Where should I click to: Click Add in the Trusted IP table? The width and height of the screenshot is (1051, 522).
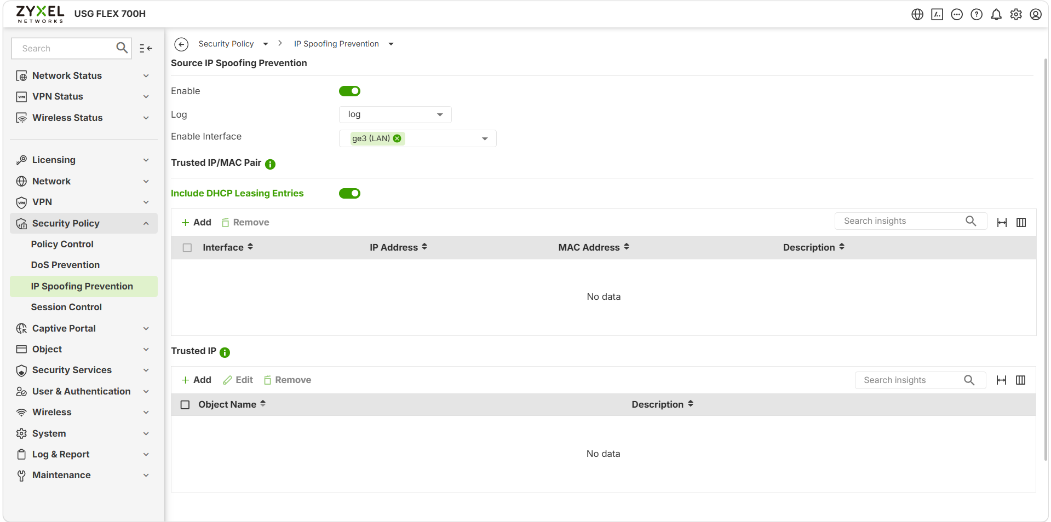point(196,380)
